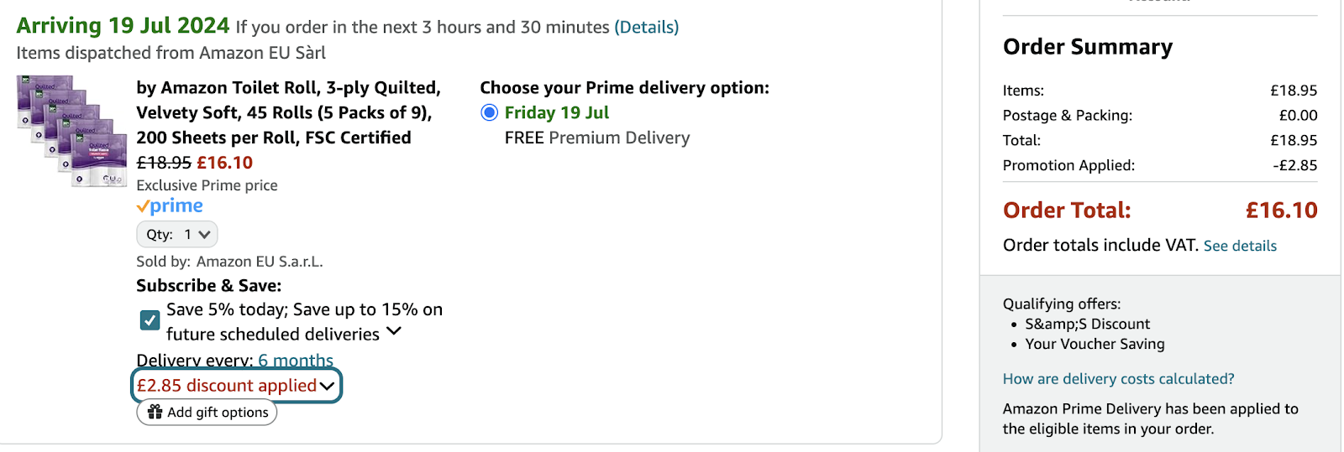
Task: Click the Prime checkmark logo
Action: pyautogui.click(x=170, y=206)
